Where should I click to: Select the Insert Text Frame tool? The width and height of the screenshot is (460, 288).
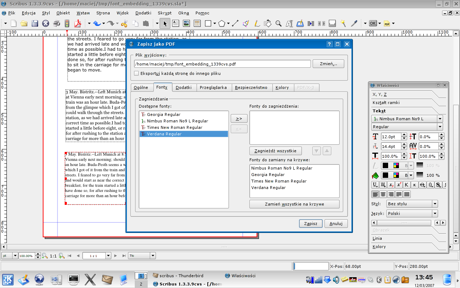[x=175, y=24]
